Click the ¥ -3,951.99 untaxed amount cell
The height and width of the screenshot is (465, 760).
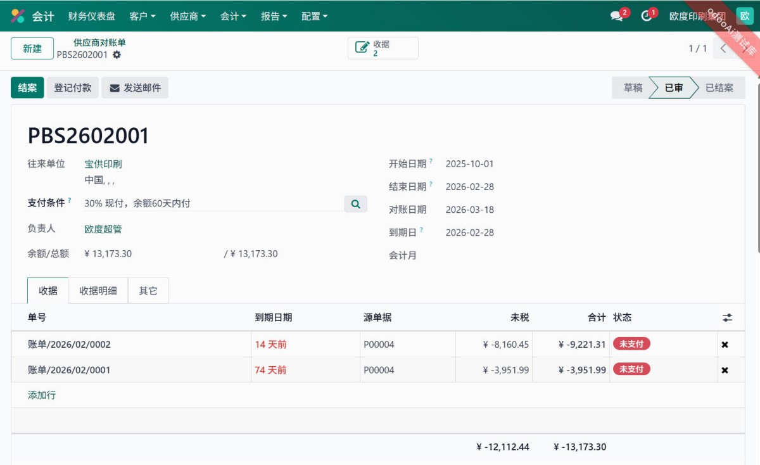click(x=494, y=370)
